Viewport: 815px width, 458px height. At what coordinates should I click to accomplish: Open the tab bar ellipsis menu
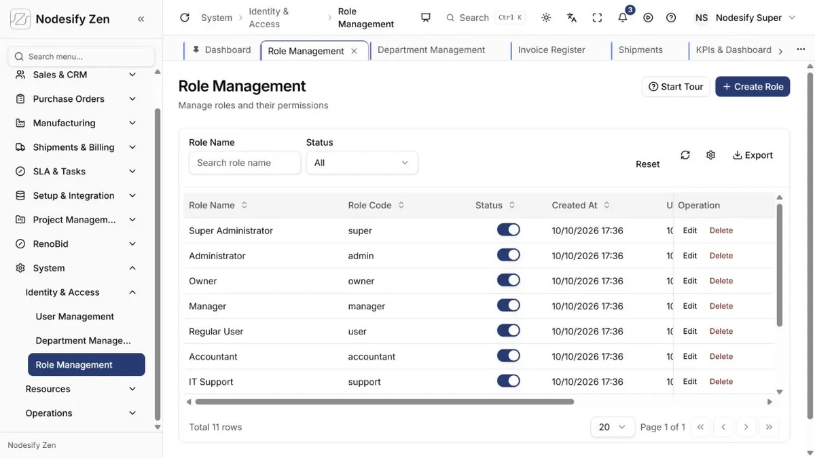point(801,50)
